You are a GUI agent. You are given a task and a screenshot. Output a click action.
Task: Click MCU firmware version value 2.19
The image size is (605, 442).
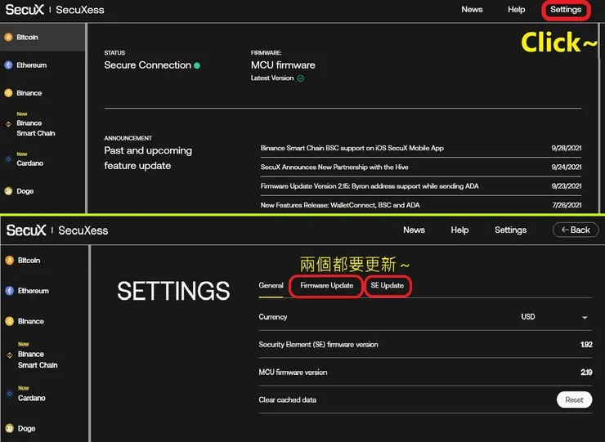coord(586,373)
